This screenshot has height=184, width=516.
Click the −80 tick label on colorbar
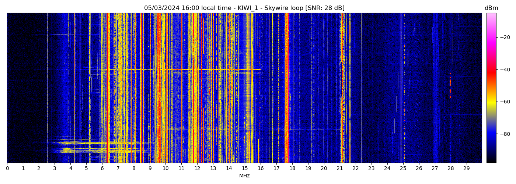[x=505, y=134]
